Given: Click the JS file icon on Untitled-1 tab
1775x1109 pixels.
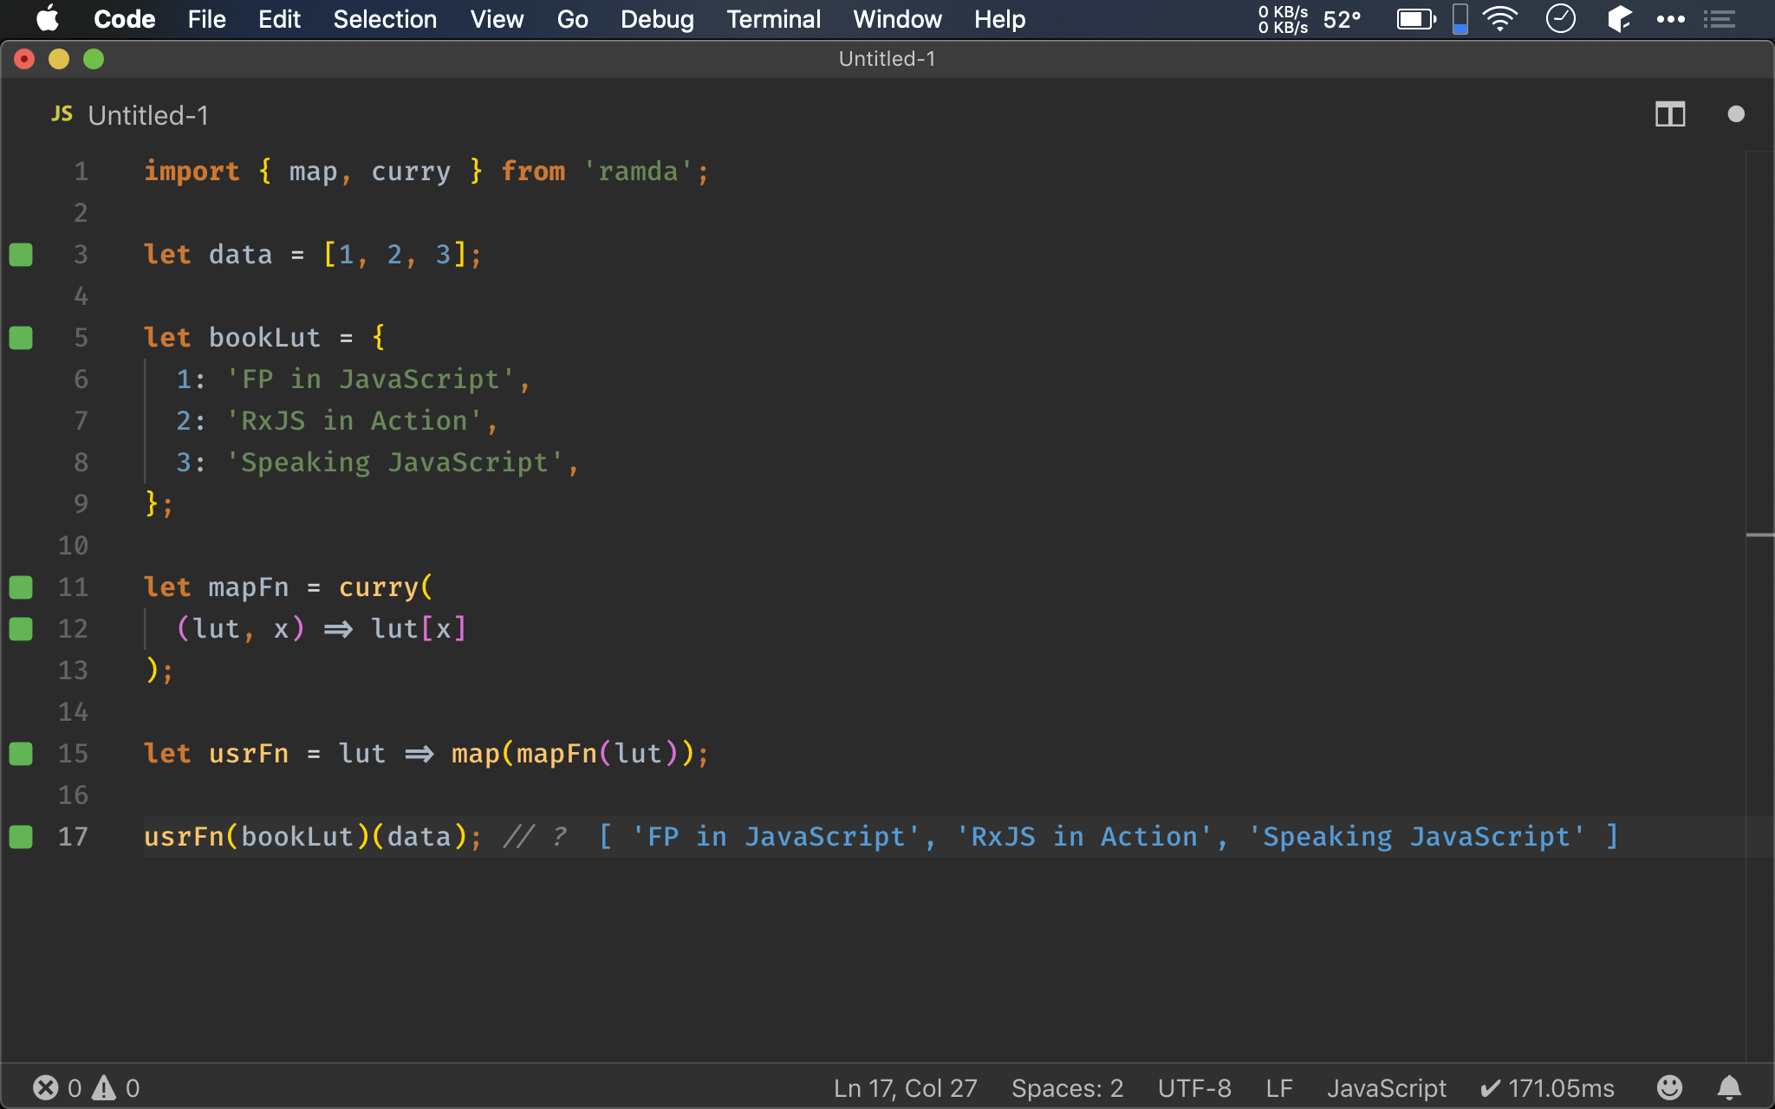Looking at the screenshot, I should pyautogui.click(x=62, y=114).
